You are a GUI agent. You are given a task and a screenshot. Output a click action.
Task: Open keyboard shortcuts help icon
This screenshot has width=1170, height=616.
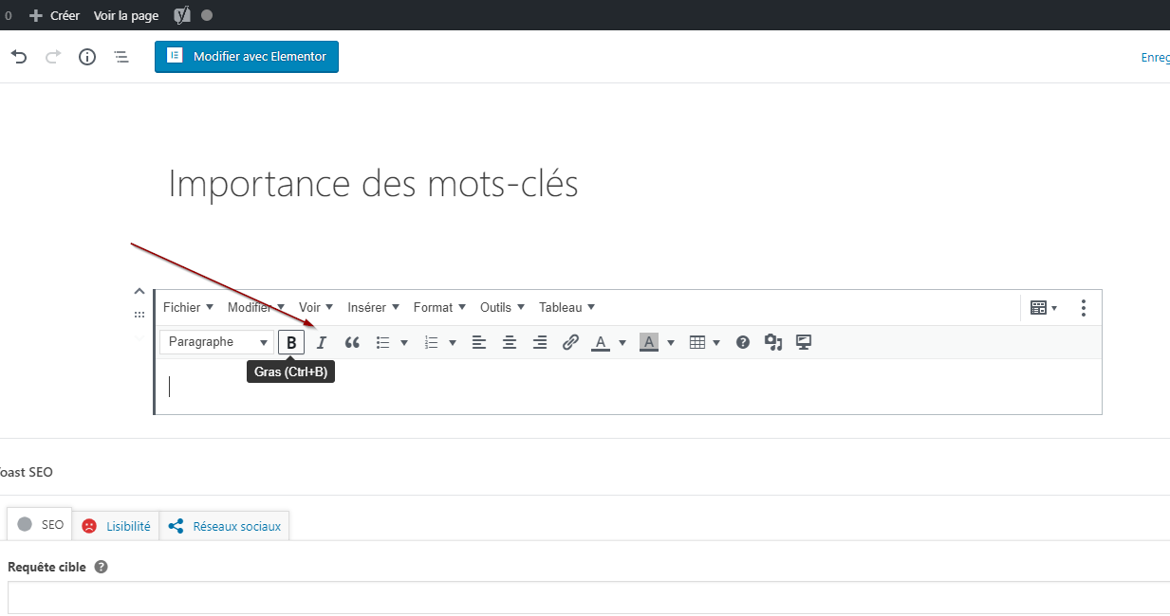coord(743,342)
